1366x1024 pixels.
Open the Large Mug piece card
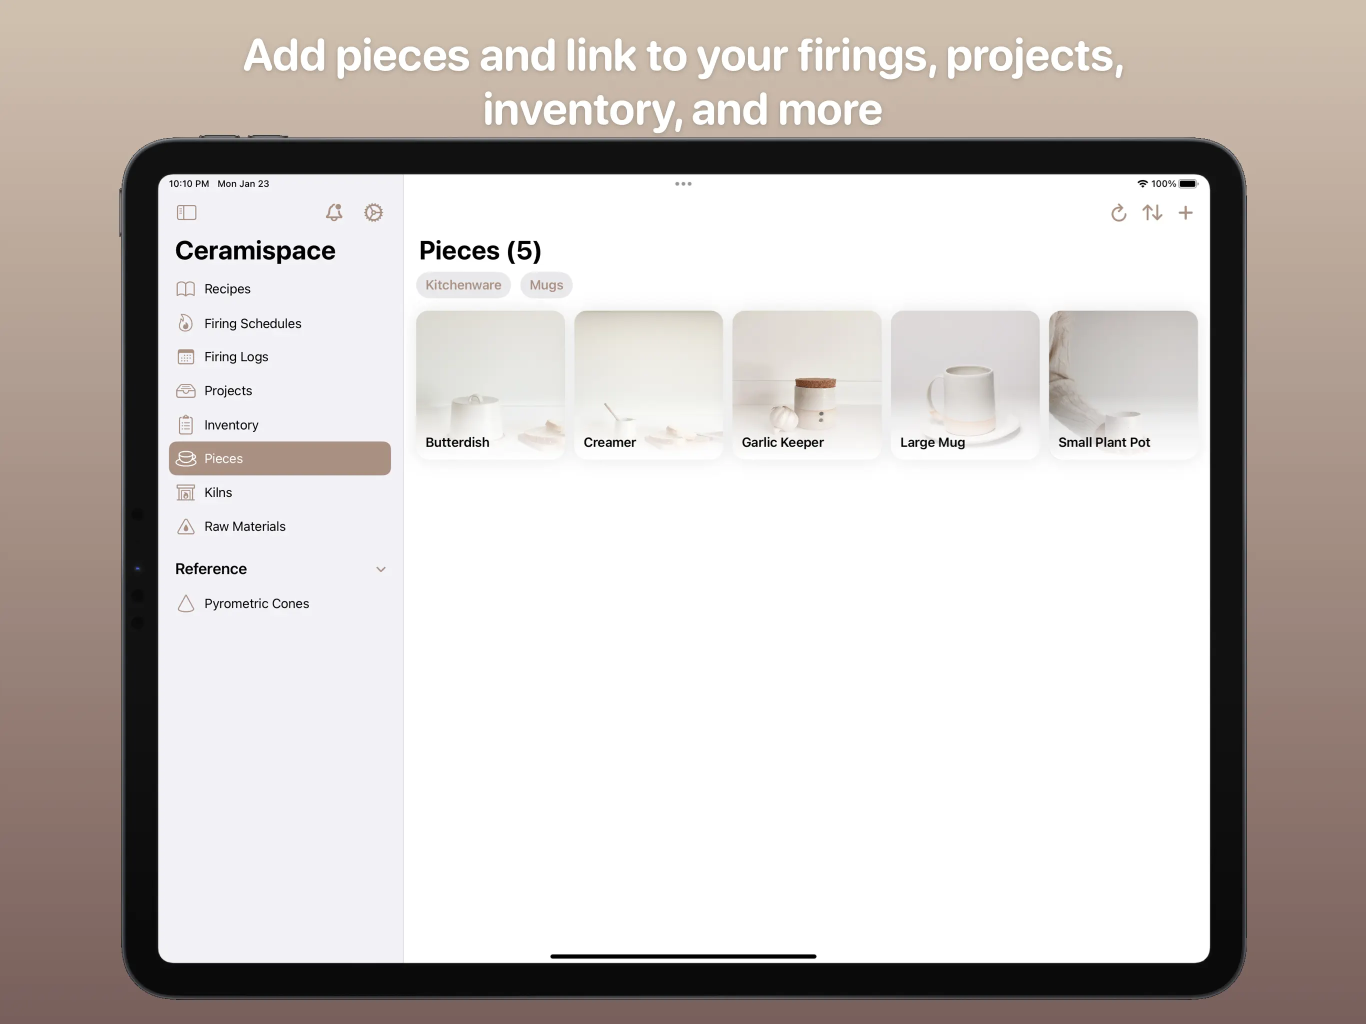[964, 384]
